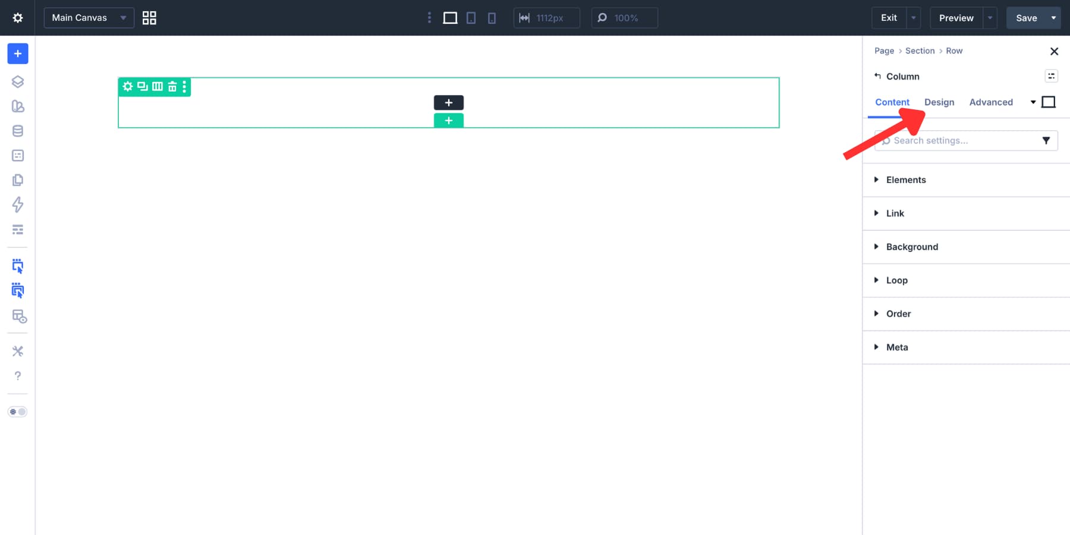Click the panel options icon right of Column
Viewport: 1070px width, 535px height.
tap(1052, 76)
